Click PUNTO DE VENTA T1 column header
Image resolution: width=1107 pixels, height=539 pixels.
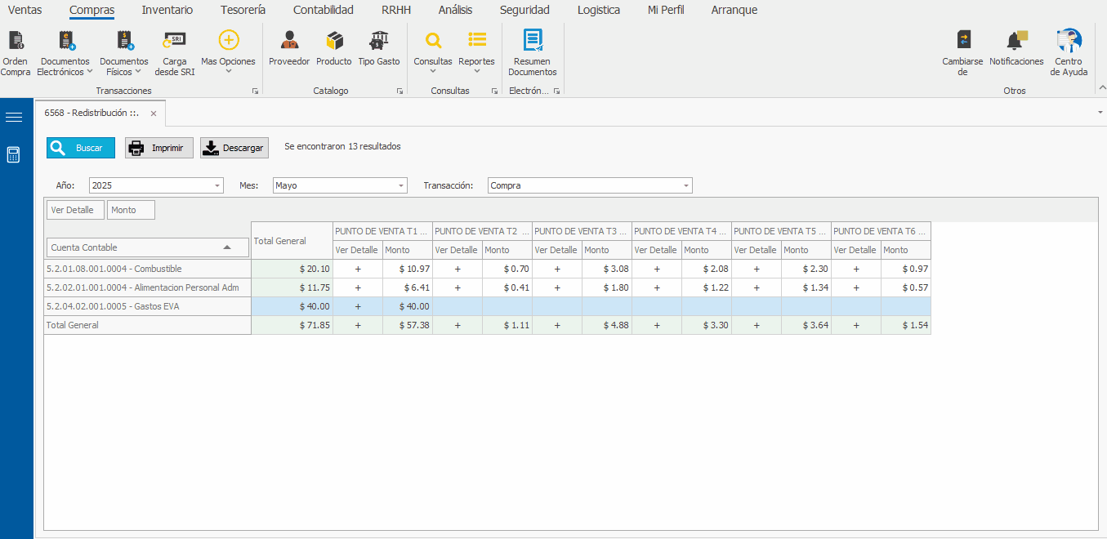click(382, 231)
